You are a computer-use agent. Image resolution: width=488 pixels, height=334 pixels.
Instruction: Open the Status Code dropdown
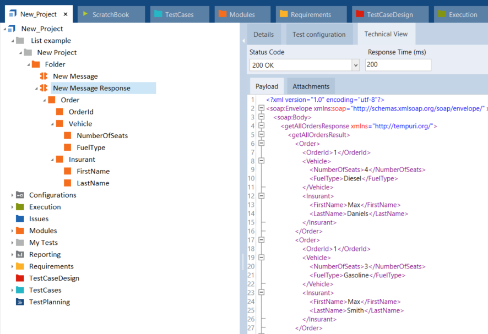pos(355,65)
